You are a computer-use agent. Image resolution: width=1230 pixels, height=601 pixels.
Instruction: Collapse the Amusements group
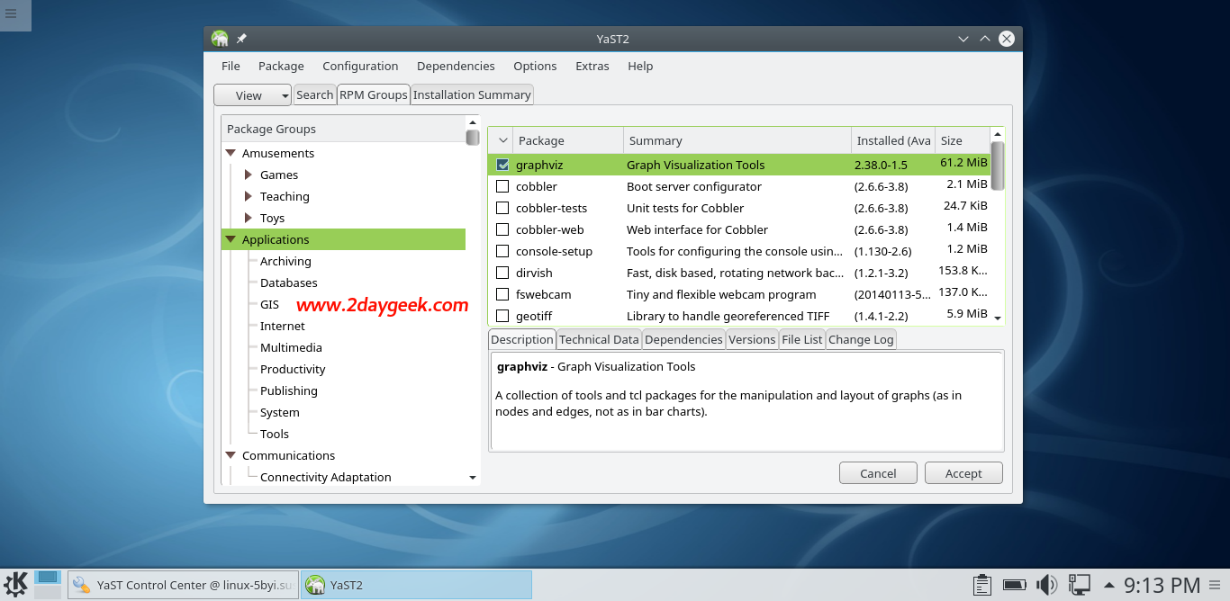[231, 153]
